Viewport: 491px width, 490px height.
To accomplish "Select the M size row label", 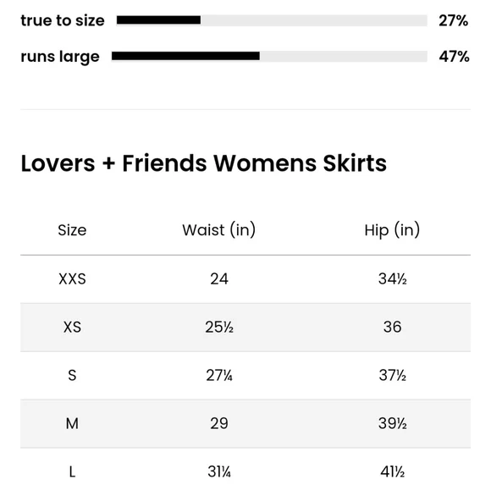I will [72, 424].
